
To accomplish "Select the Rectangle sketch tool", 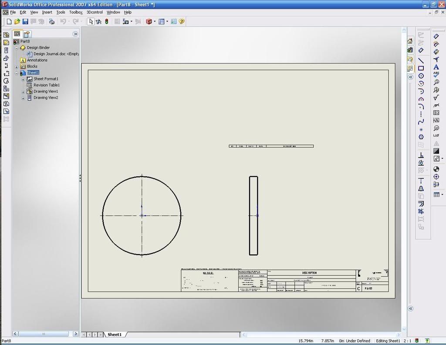I will click(x=421, y=68).
